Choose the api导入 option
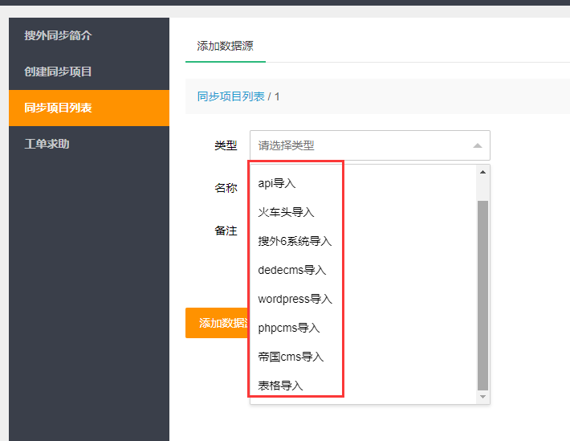Image resolution: width=570 pixels, height=441 pixels. pyautogui.click(x=277, y=183)
